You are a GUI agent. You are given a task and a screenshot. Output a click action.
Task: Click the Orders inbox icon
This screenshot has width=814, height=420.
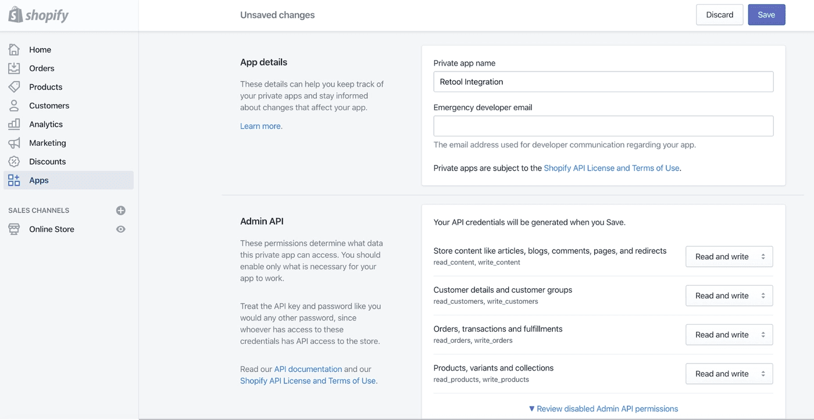click(14, 68)
